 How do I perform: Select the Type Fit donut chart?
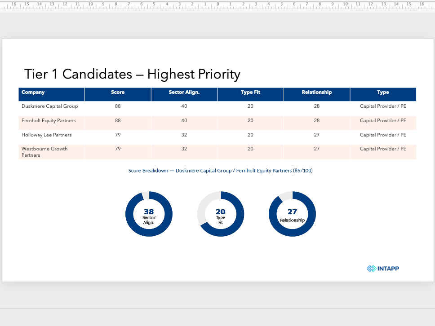[x=221, y=214]
